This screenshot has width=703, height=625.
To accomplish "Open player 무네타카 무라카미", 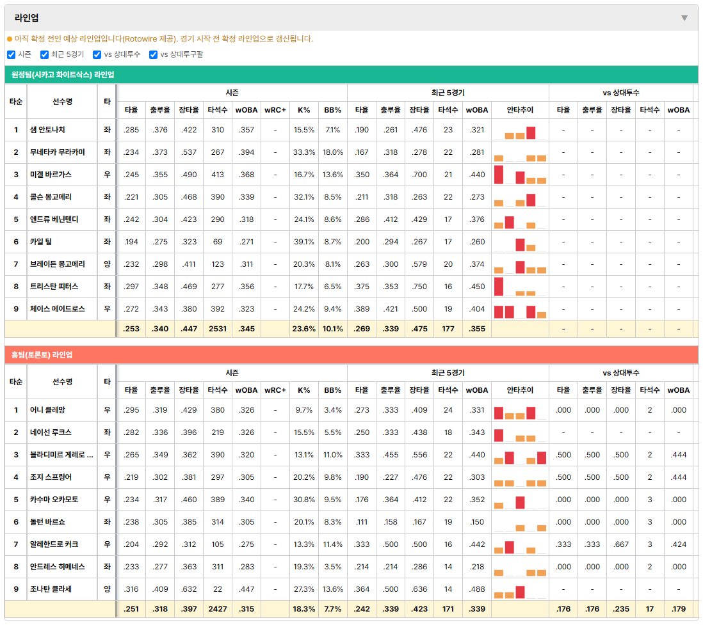I will (x=58, y=152).
